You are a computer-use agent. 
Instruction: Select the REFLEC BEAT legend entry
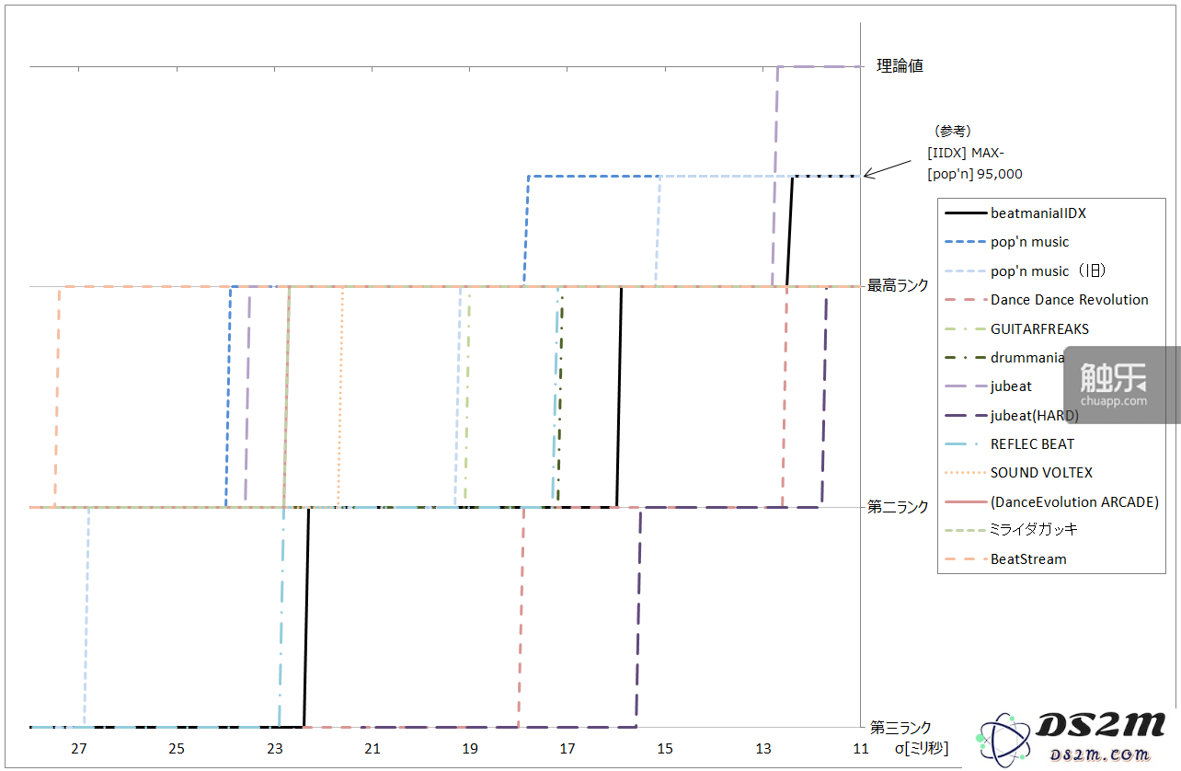[1010, 444]
